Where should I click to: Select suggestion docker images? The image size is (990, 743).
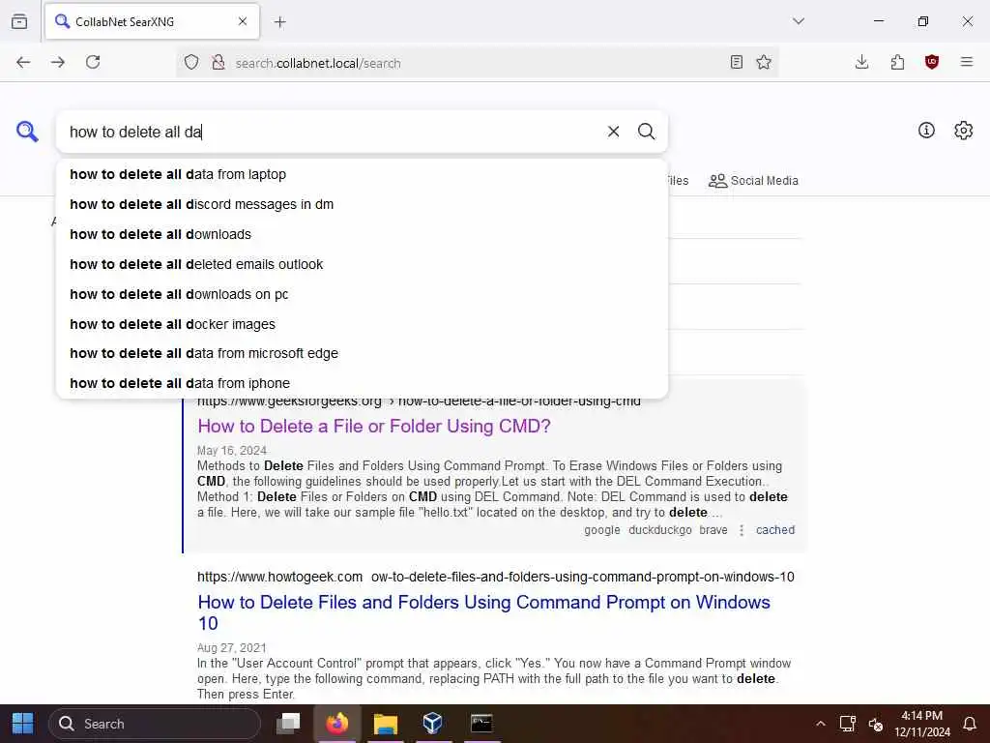362,324
